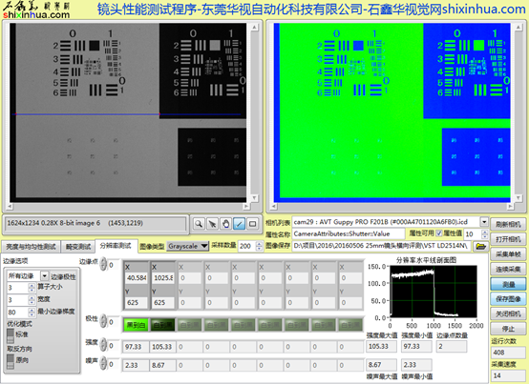Click the 边缘点数量 value 2
Viewport: 529px width, 384px height.
coord(452,346)
